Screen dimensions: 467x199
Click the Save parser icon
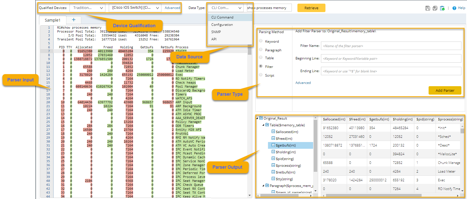click(427, 8)
